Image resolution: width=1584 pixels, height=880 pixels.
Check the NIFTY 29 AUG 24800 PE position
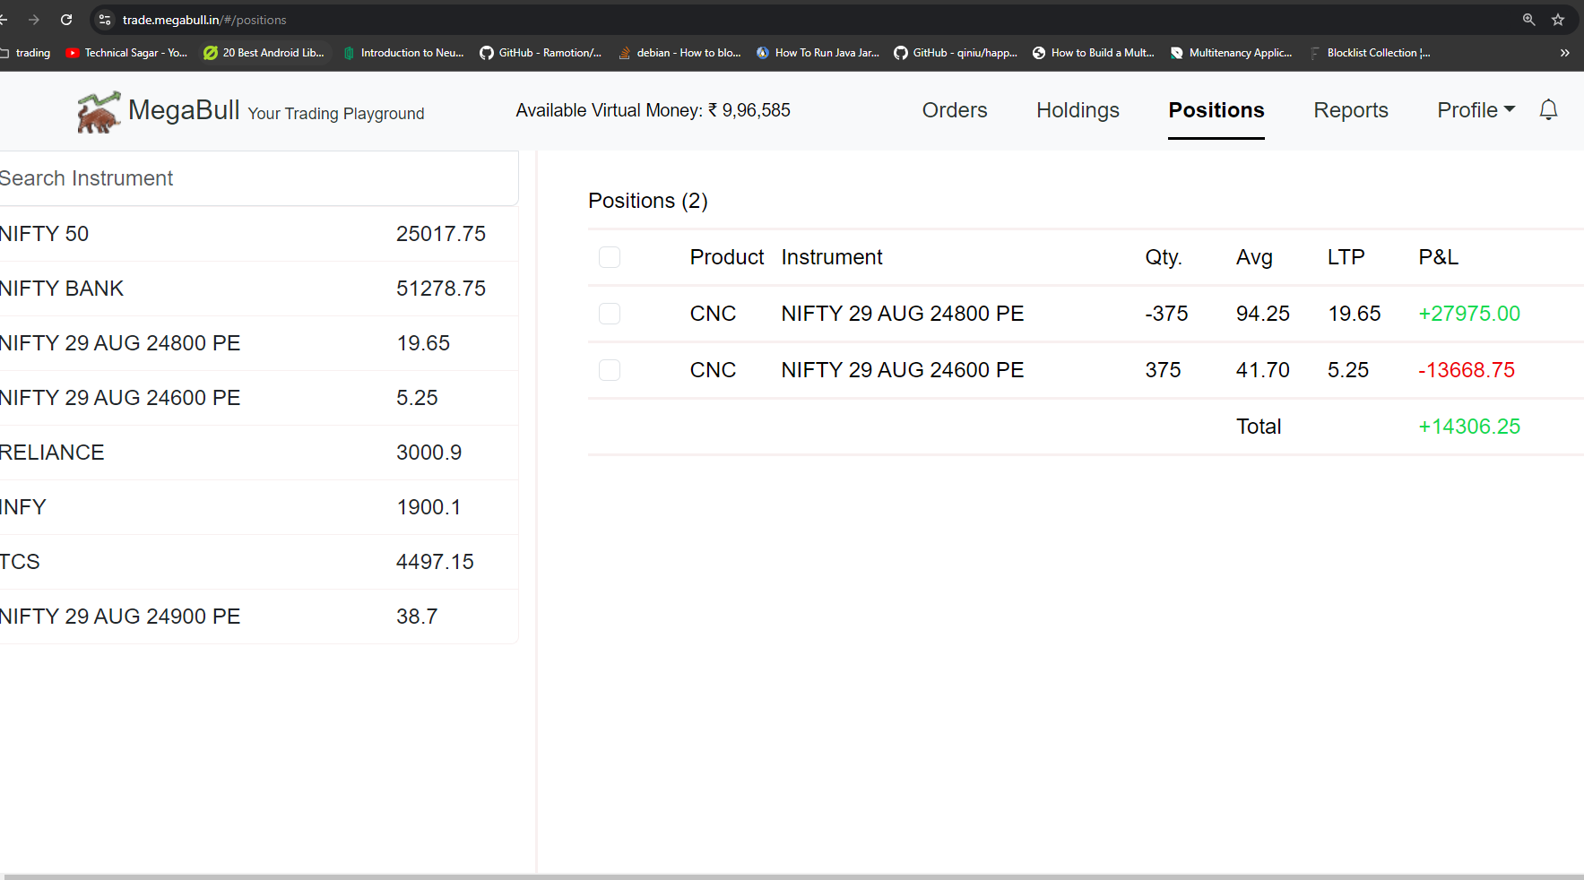tap(610, 314)
